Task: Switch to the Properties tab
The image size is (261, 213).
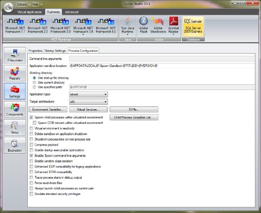Action: (x=35, y=51)
